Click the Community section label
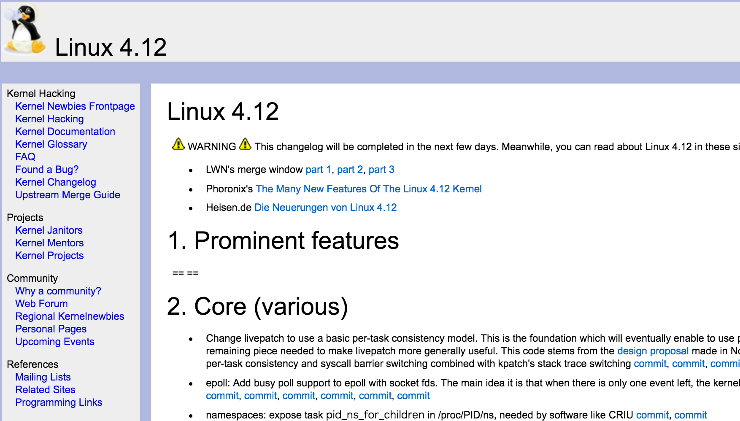This screenshot has width=740, height=421. [32, 278]
